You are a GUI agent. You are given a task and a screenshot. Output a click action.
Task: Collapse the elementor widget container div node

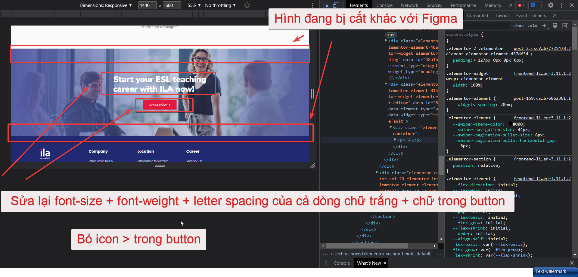[391, 127]
